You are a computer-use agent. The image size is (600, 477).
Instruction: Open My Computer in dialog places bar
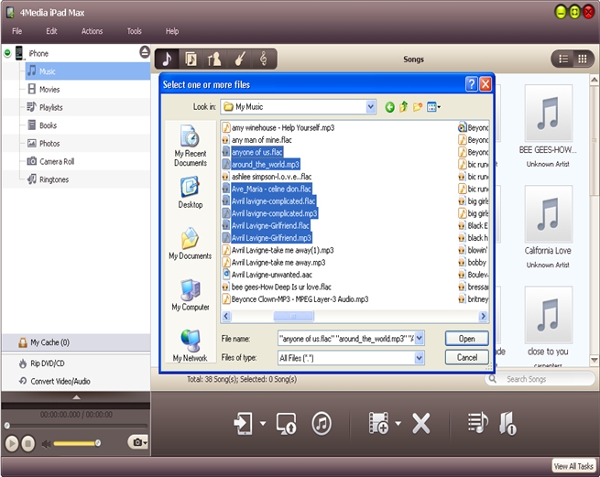pos(191,295)
